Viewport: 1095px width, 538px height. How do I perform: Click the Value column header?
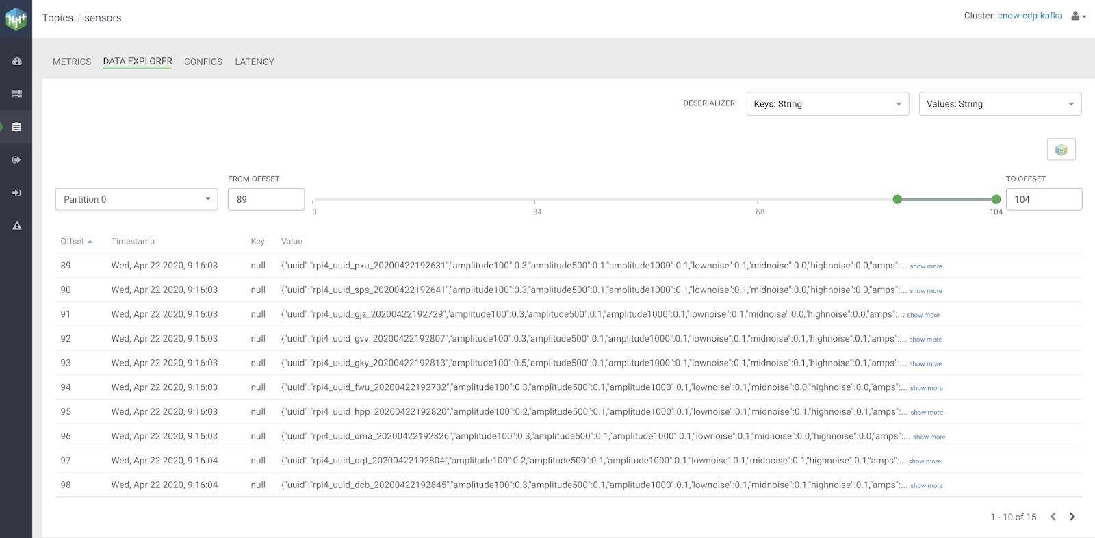[292, 242]
